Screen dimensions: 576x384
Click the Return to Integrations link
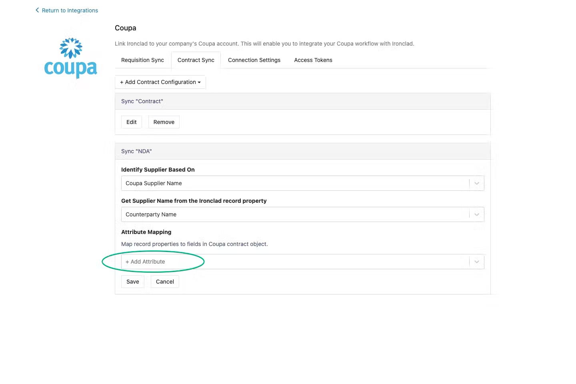point(66,10)
